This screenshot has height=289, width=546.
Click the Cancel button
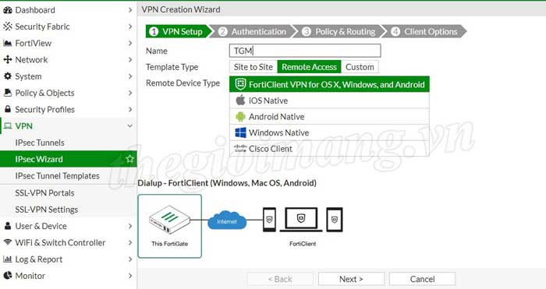point(422,279)
